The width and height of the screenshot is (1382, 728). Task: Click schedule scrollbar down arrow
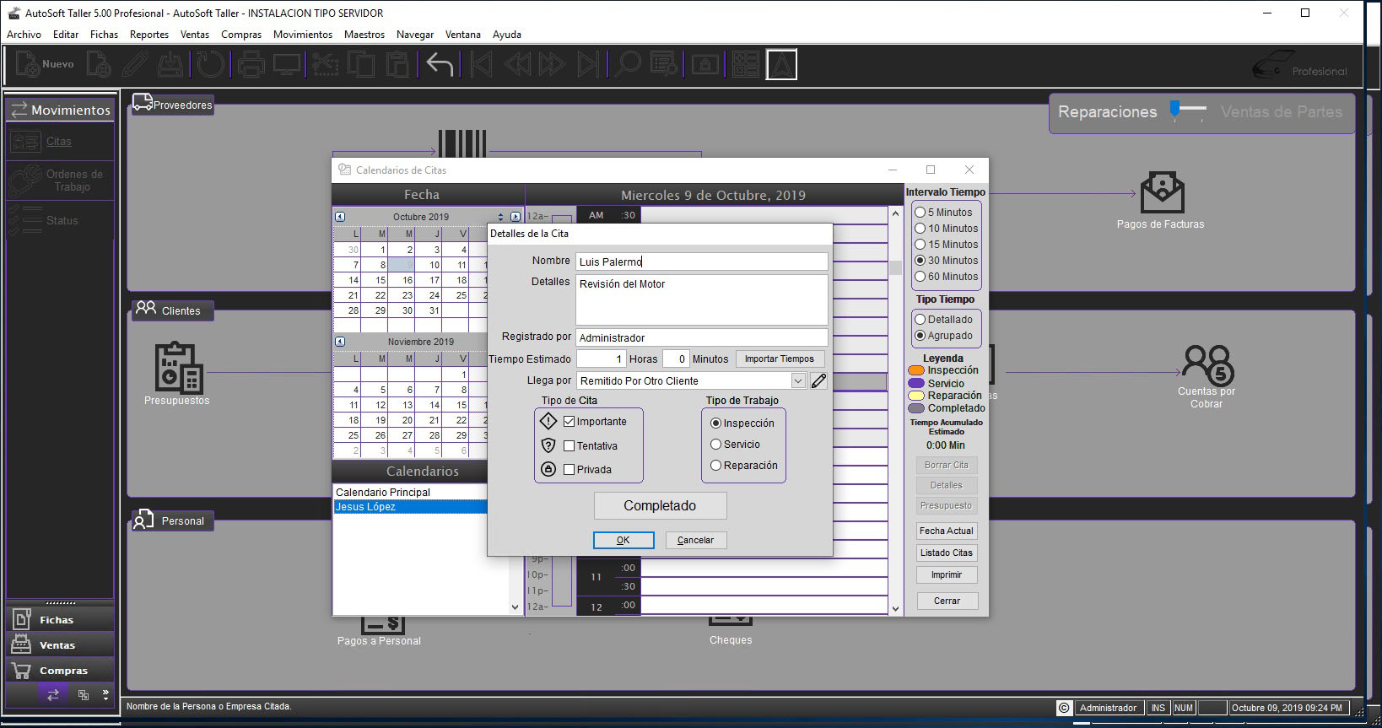(895, 607)
